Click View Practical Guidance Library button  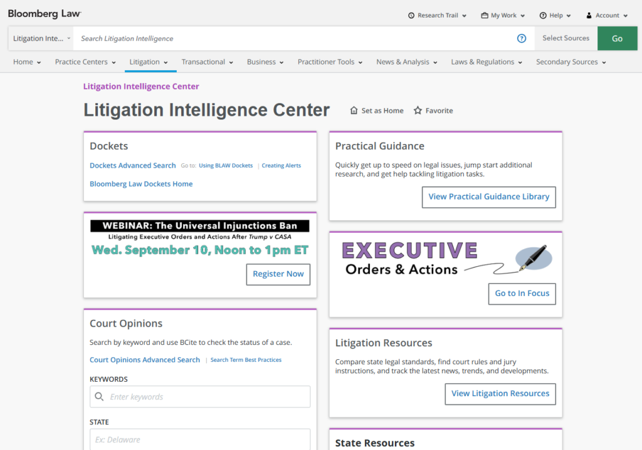488,197
